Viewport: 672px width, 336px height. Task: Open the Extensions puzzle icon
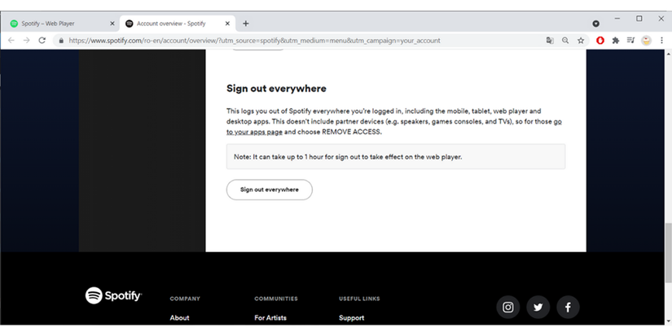(616, 40)
